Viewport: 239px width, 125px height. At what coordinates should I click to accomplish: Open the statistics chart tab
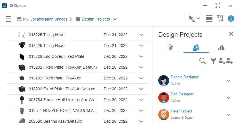pos(221,48)
